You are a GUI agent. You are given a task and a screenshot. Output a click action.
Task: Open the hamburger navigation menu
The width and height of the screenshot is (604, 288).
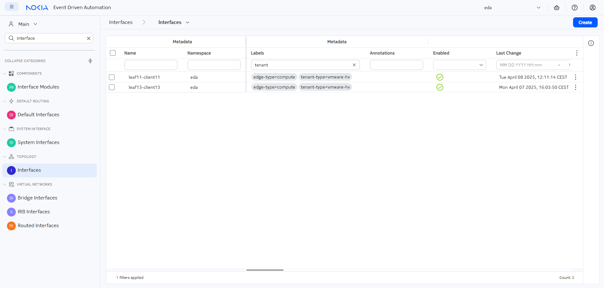pos(12,7)
